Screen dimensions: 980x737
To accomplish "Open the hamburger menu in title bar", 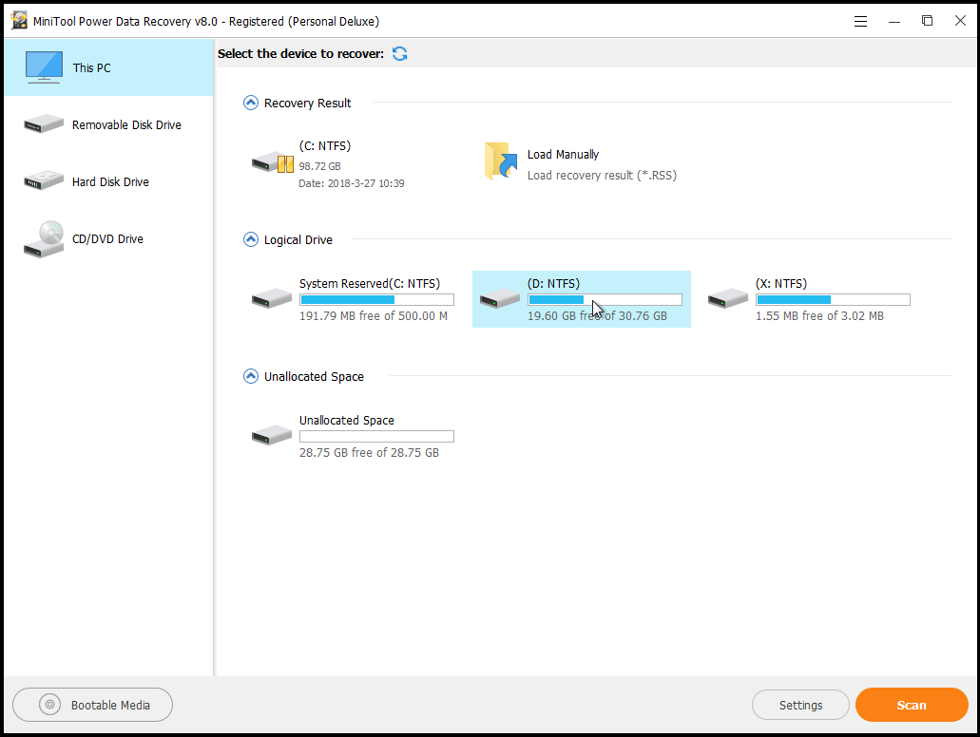I will coord(860,21).
